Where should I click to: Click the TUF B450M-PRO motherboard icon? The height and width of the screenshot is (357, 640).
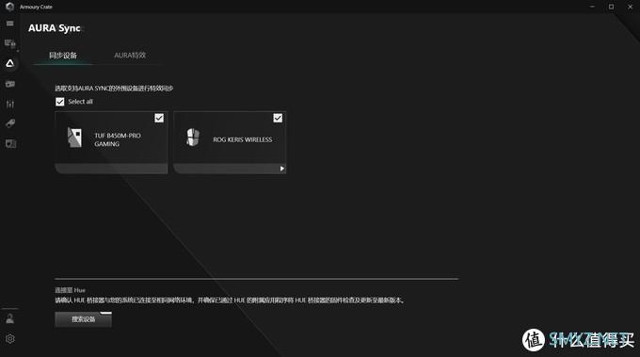click(x=74, y=138)
